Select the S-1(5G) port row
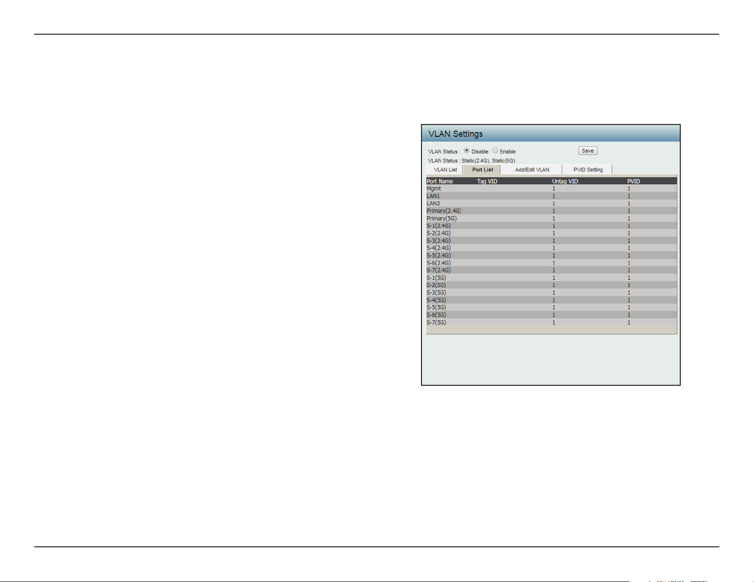Image resolution: width=754 pixels, height=582 pixels. [551, 278]
